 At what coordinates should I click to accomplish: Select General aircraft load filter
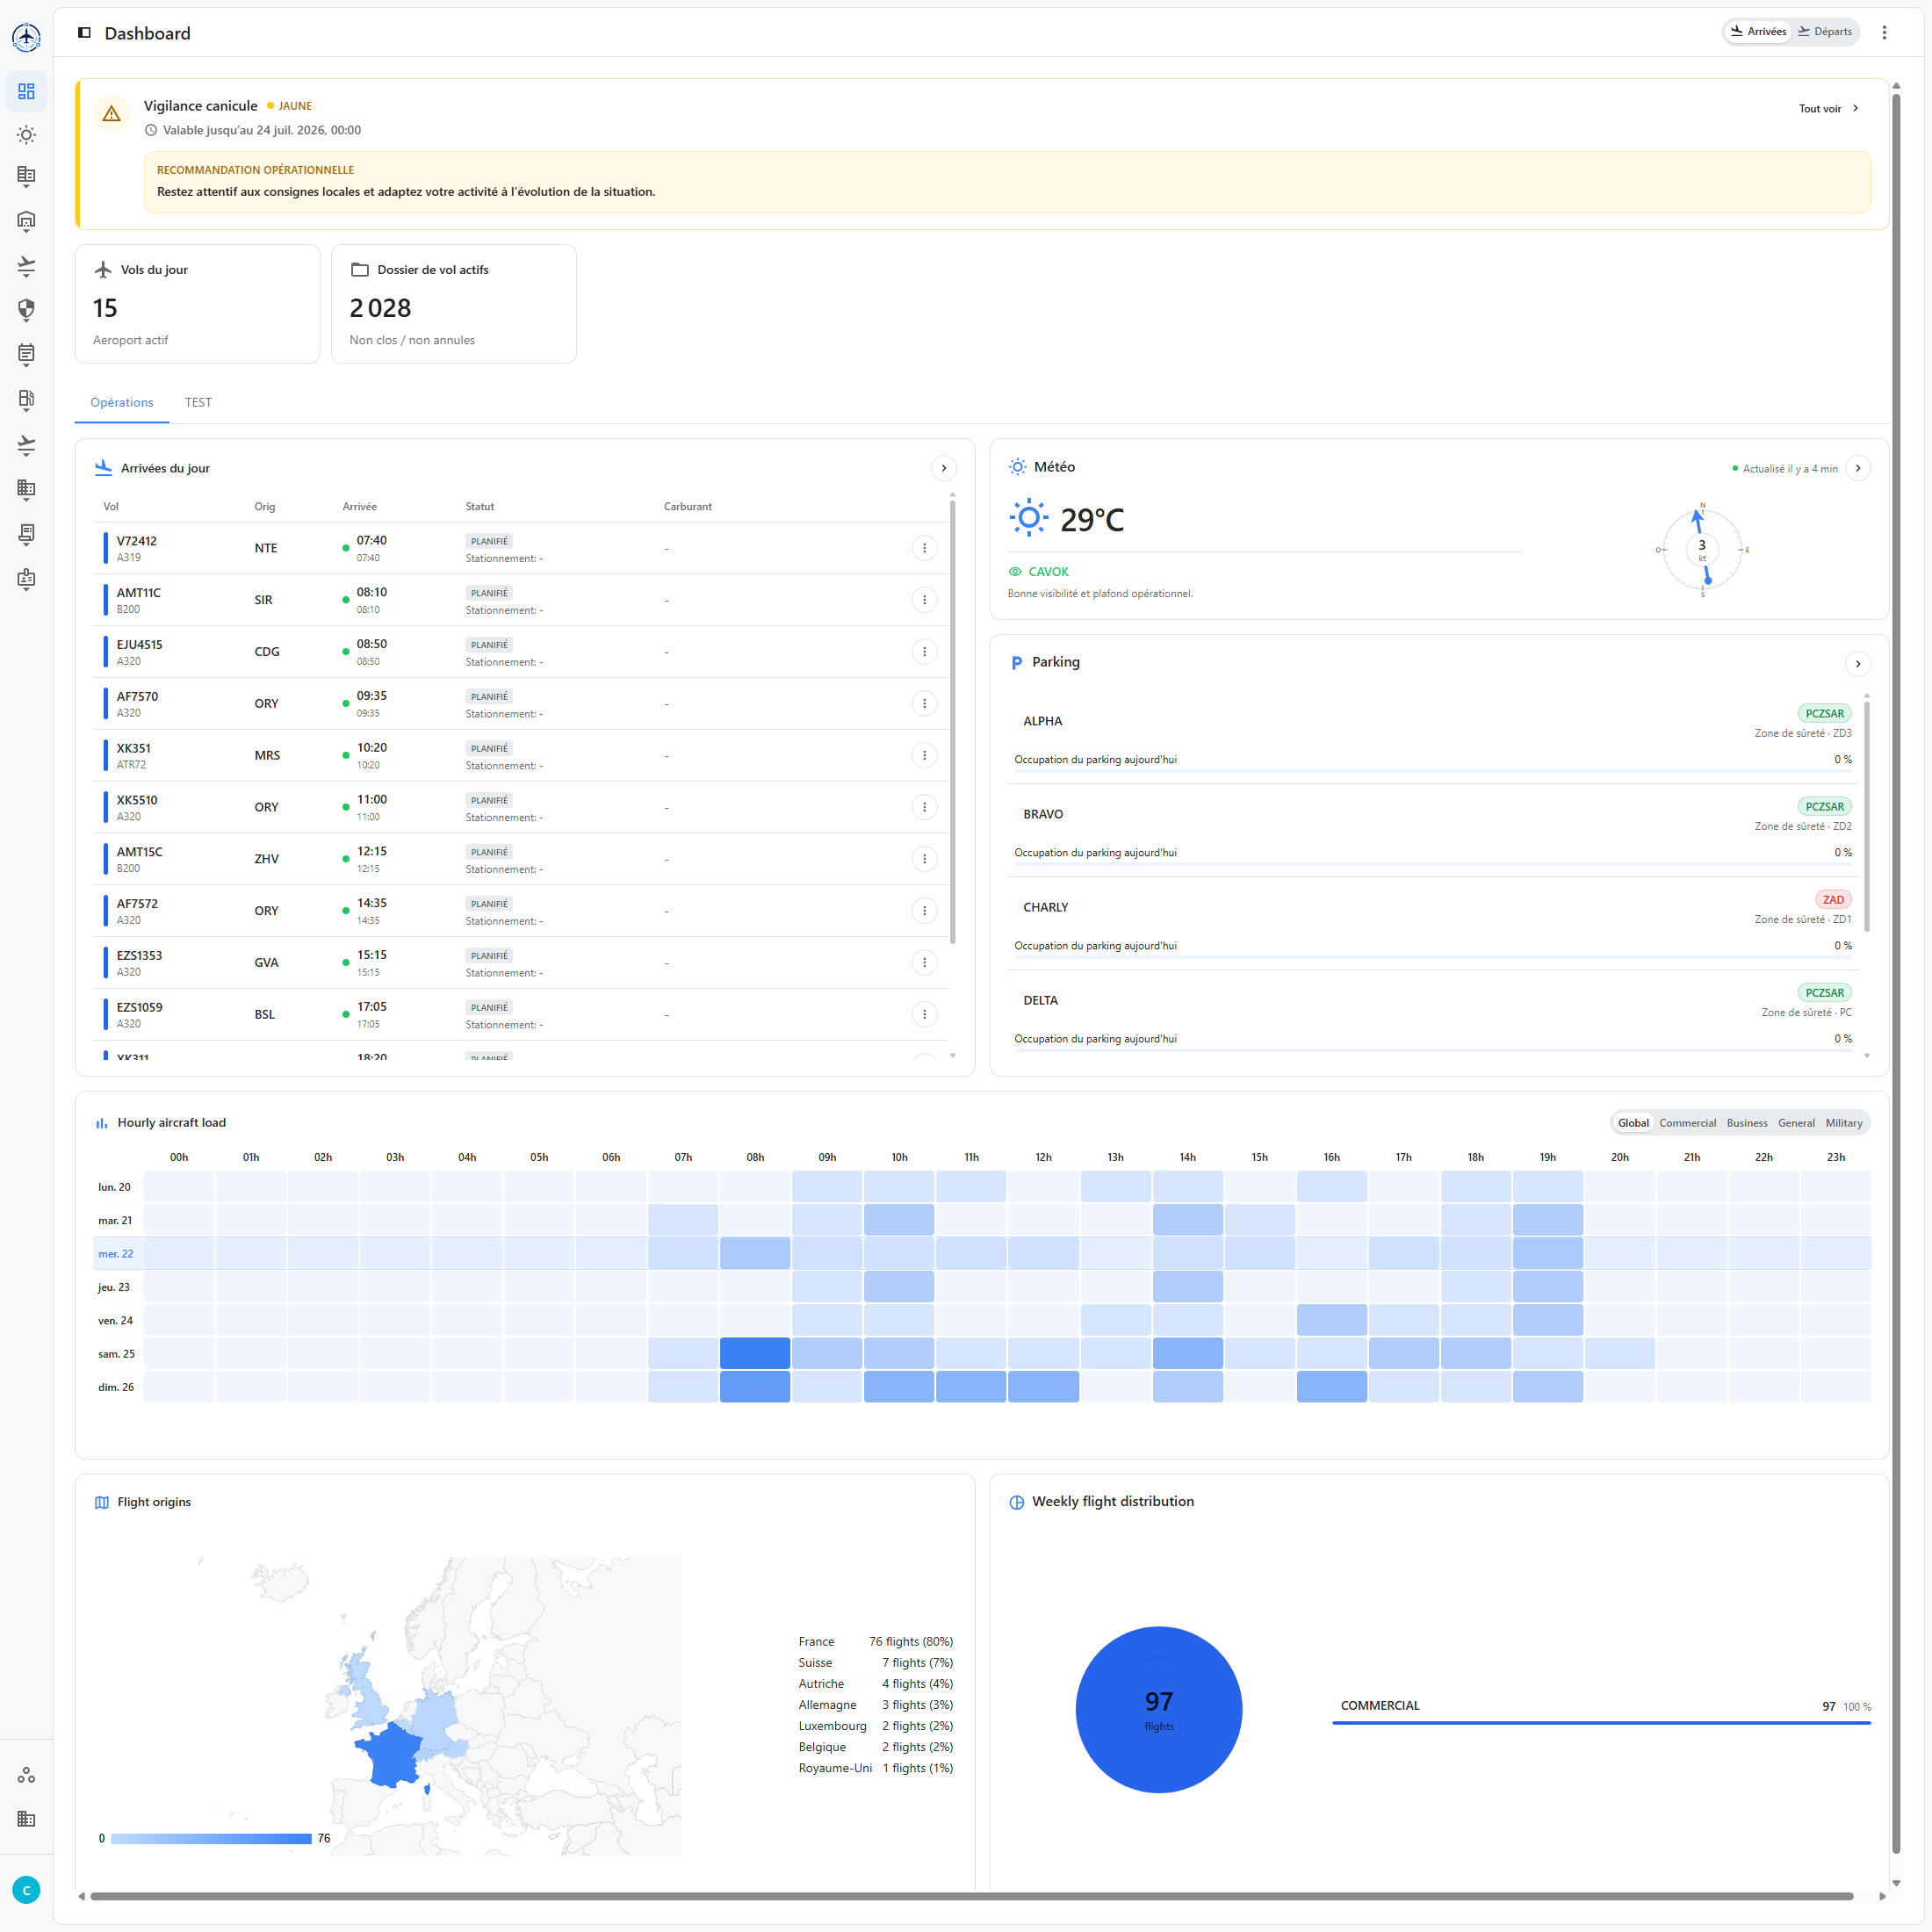coord(1795,1123)
